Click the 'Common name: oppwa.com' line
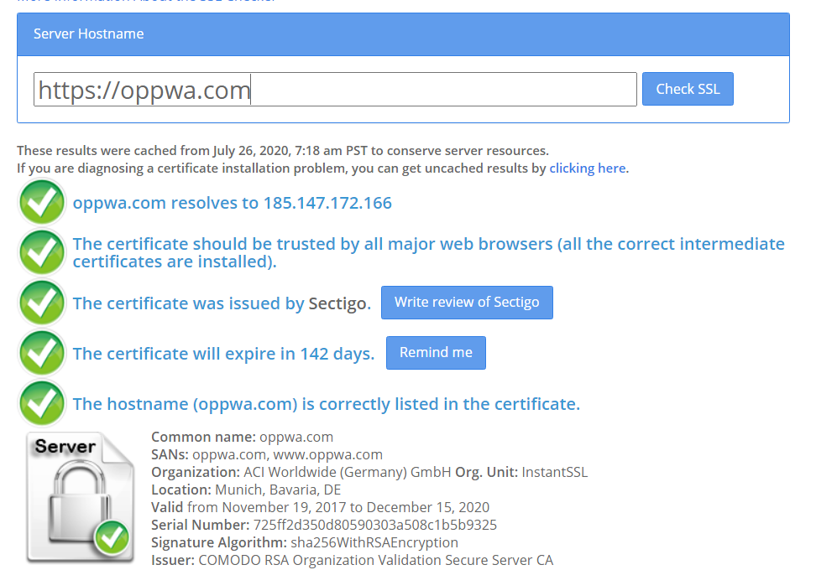This screenshot has width=816, height=570. pos(242,437)
